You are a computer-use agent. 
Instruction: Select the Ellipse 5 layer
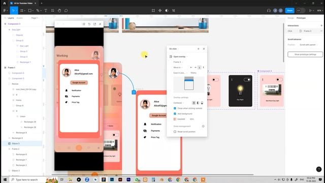click(22, 143)
